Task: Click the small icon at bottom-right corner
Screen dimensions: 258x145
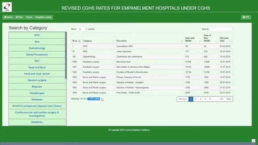Action: (254, 141)
